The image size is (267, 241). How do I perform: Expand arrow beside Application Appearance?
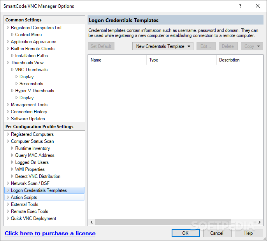[8, 41]
